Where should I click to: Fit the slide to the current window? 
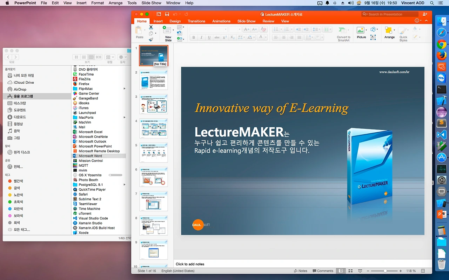click(x=423, y=271)
